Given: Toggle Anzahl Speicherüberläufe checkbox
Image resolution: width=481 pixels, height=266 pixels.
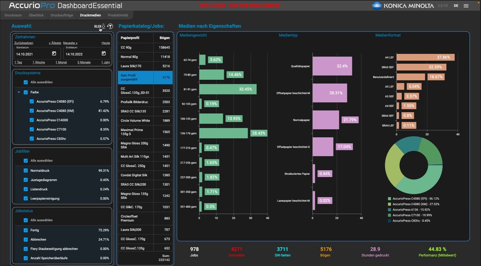Looking at the screenshot, I should click(26, 258).
